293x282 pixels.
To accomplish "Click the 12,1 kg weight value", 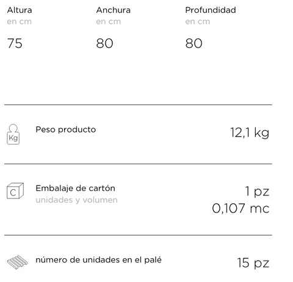I will 250,133.
